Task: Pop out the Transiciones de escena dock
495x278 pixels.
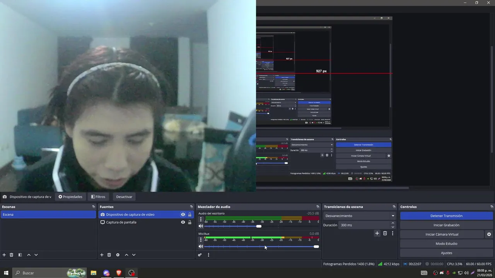Action: click(394, 207)
